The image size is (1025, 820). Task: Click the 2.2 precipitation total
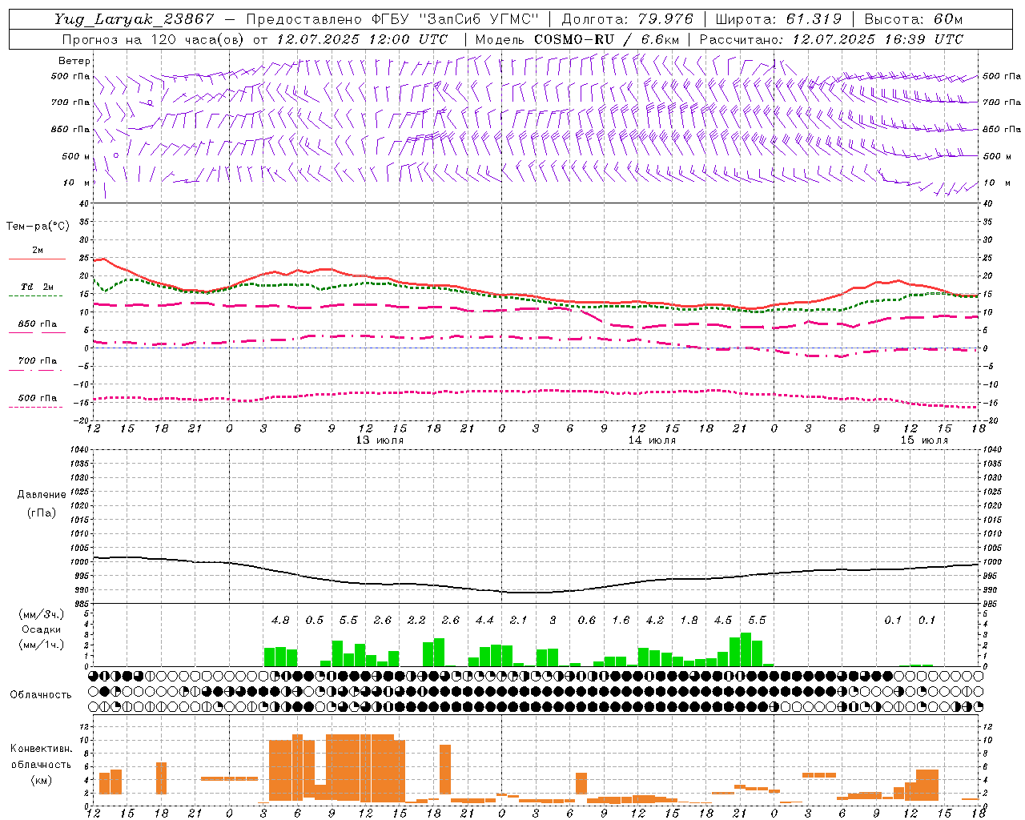pos(416,620)
